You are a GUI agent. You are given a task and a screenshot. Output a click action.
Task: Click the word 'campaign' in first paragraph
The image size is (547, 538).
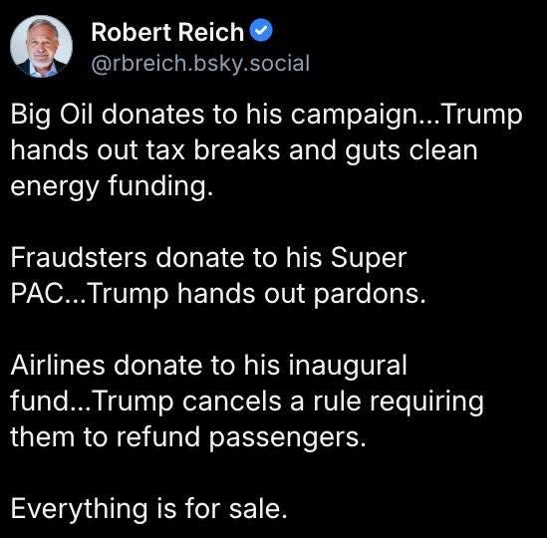pyautogui.click(x=356, y=117)
